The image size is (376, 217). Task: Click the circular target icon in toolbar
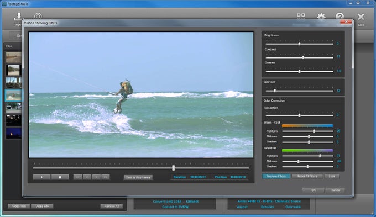click(x=38, y=16)
